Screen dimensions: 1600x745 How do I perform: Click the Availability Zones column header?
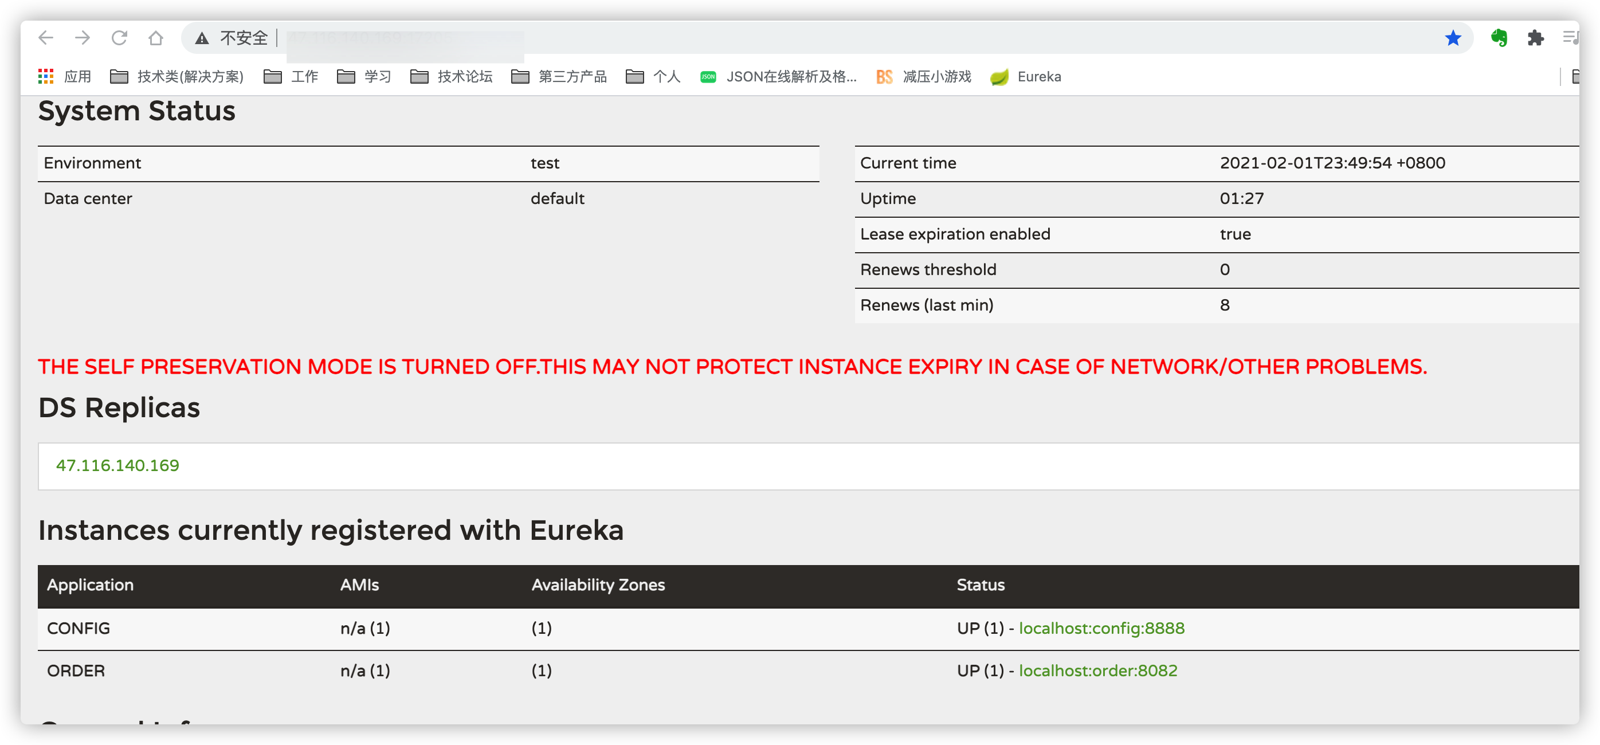(x=598, y=585)
